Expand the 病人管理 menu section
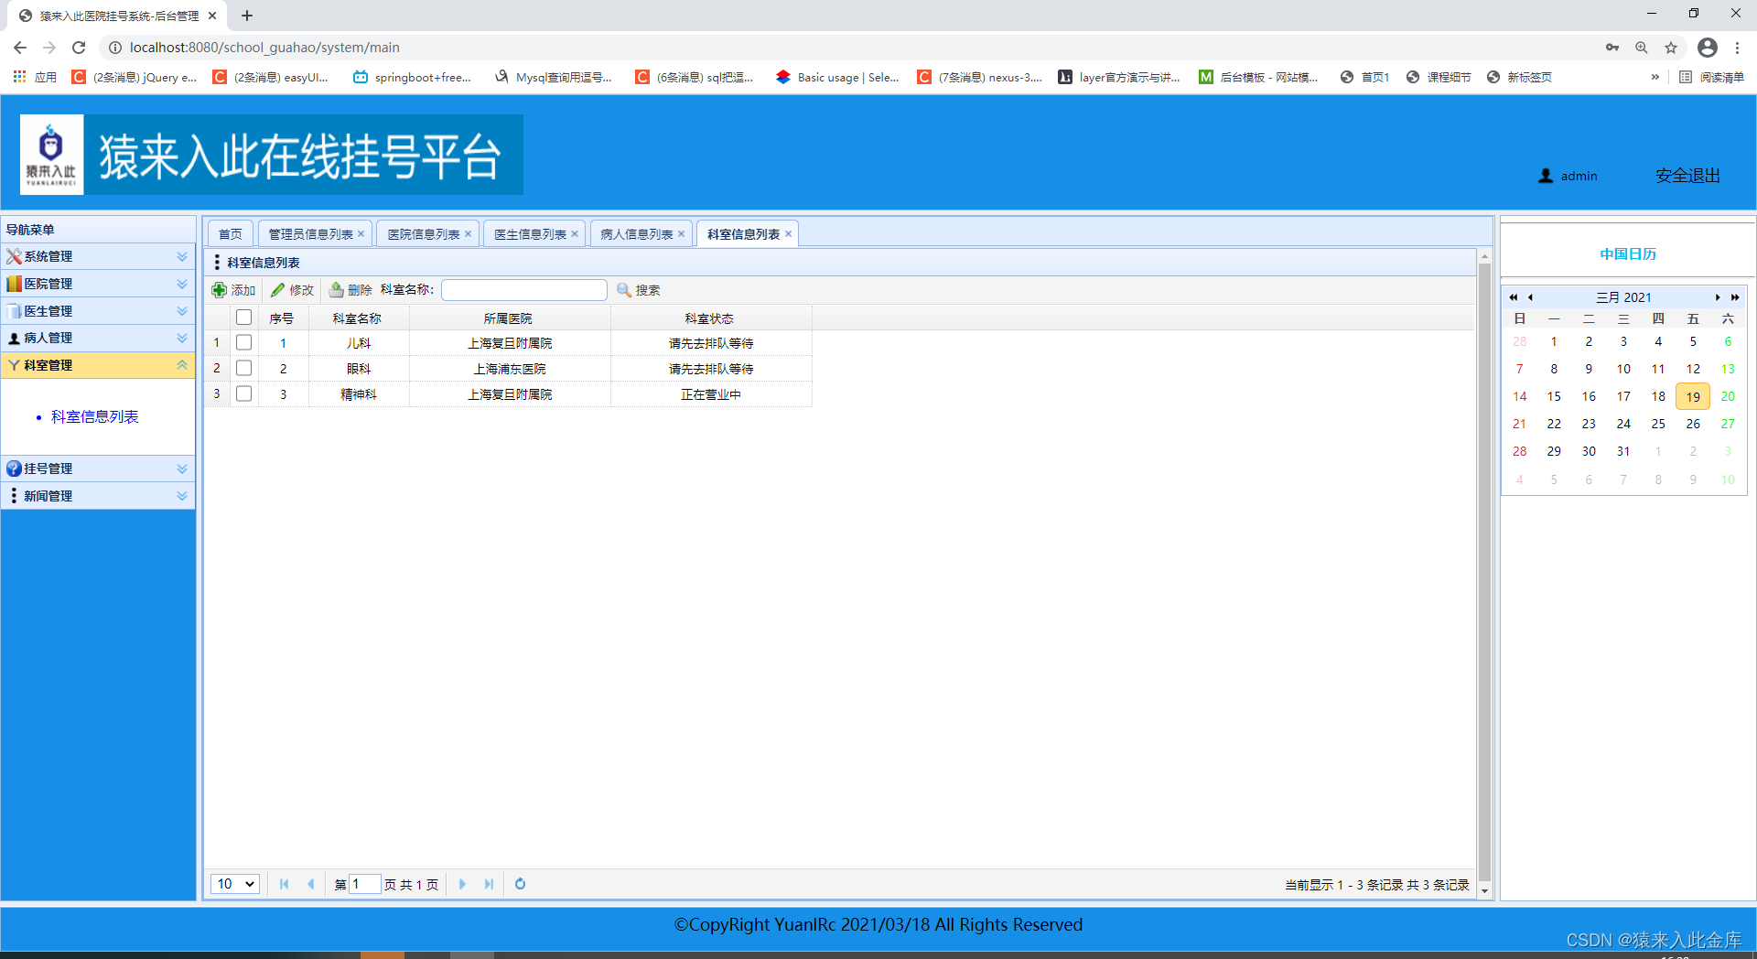1757x959 pixels. pos(98,338)
